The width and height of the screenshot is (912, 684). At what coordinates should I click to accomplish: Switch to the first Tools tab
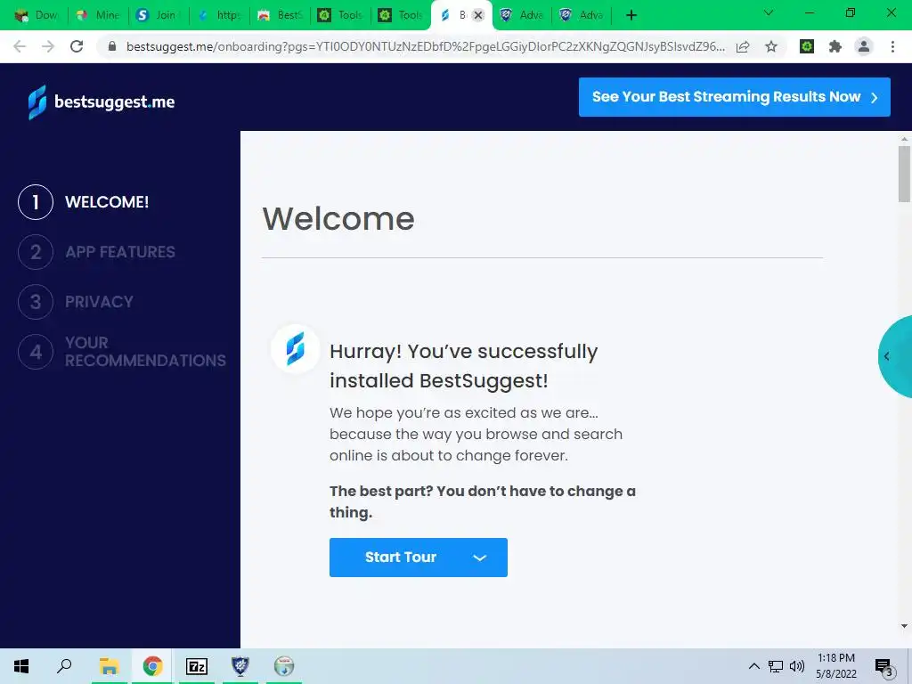point(340,15)
